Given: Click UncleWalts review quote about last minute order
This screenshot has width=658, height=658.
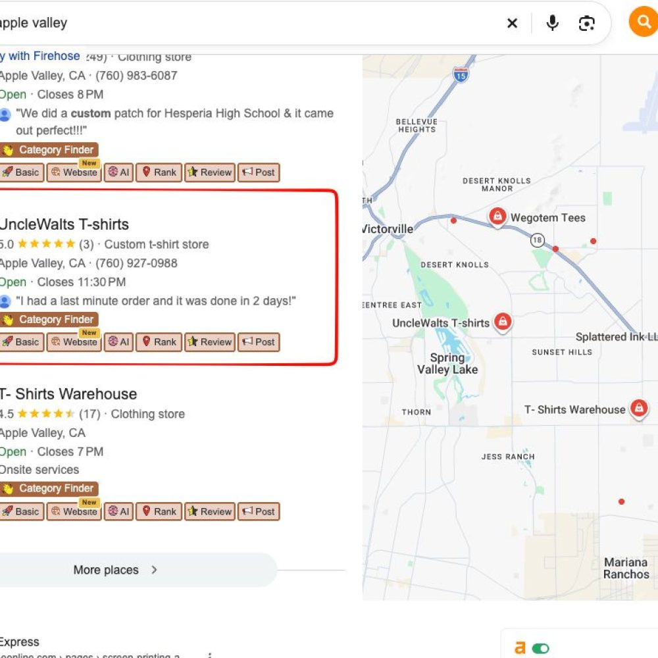Looking at the screenshot, I should 156,301.
